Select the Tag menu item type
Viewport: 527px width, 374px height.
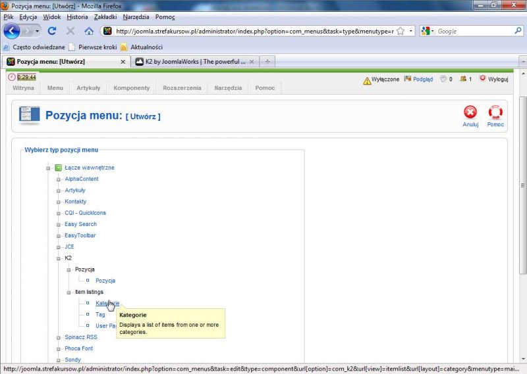click(100, 314)
